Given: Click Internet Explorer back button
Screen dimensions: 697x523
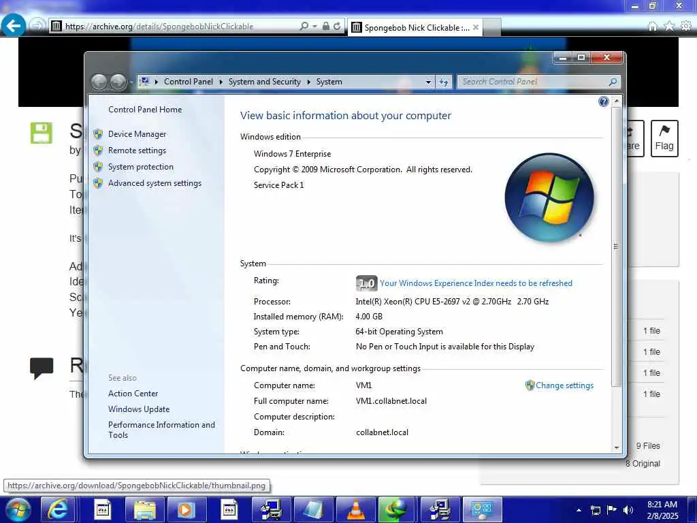Looking at the screenshot, I should [x=14, y=26].
